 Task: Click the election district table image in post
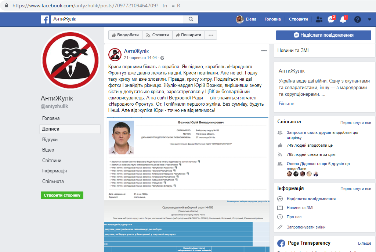(x=187, y=226)
